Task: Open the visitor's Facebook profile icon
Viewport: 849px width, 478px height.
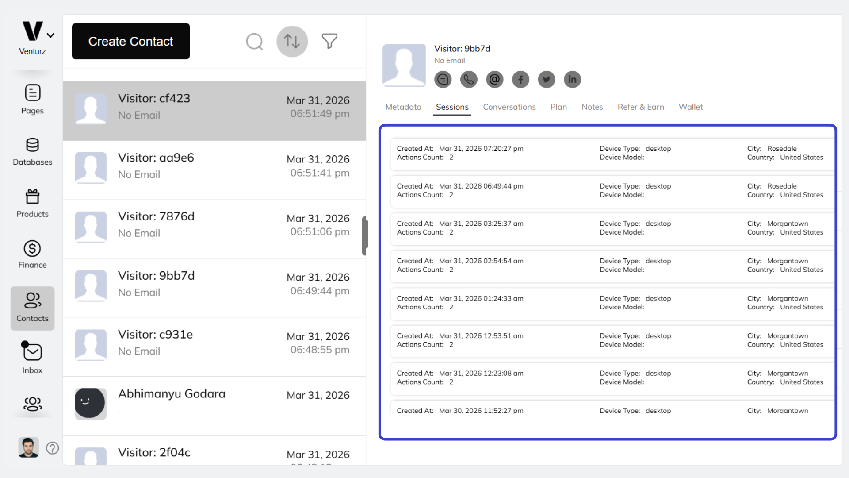Action: (520, 79)
